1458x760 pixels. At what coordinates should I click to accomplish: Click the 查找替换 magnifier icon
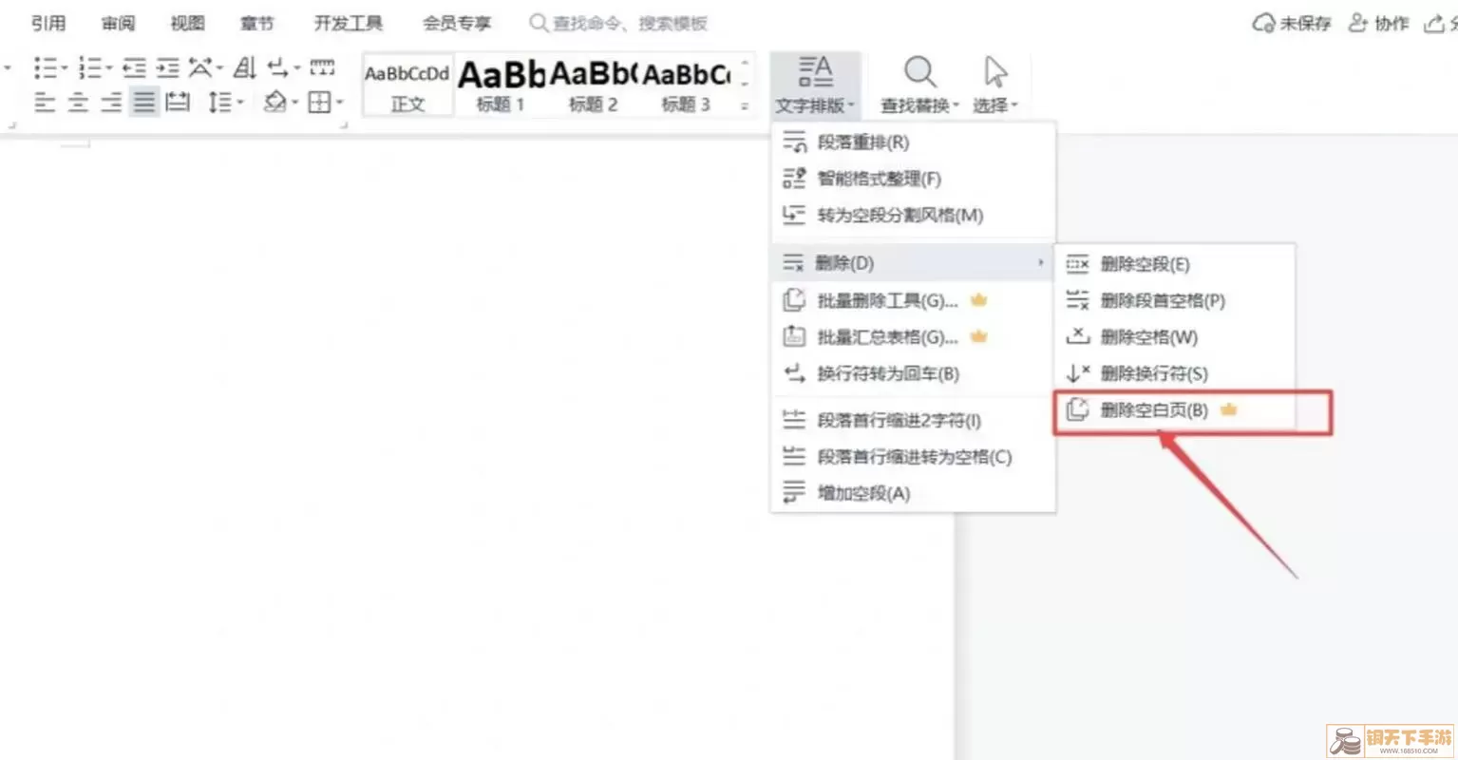coord(918,72)
